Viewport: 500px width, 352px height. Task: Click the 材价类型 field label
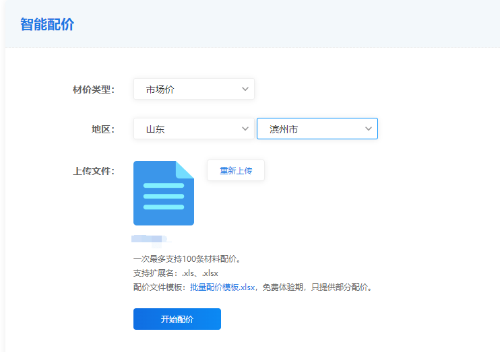click(94, 90)
